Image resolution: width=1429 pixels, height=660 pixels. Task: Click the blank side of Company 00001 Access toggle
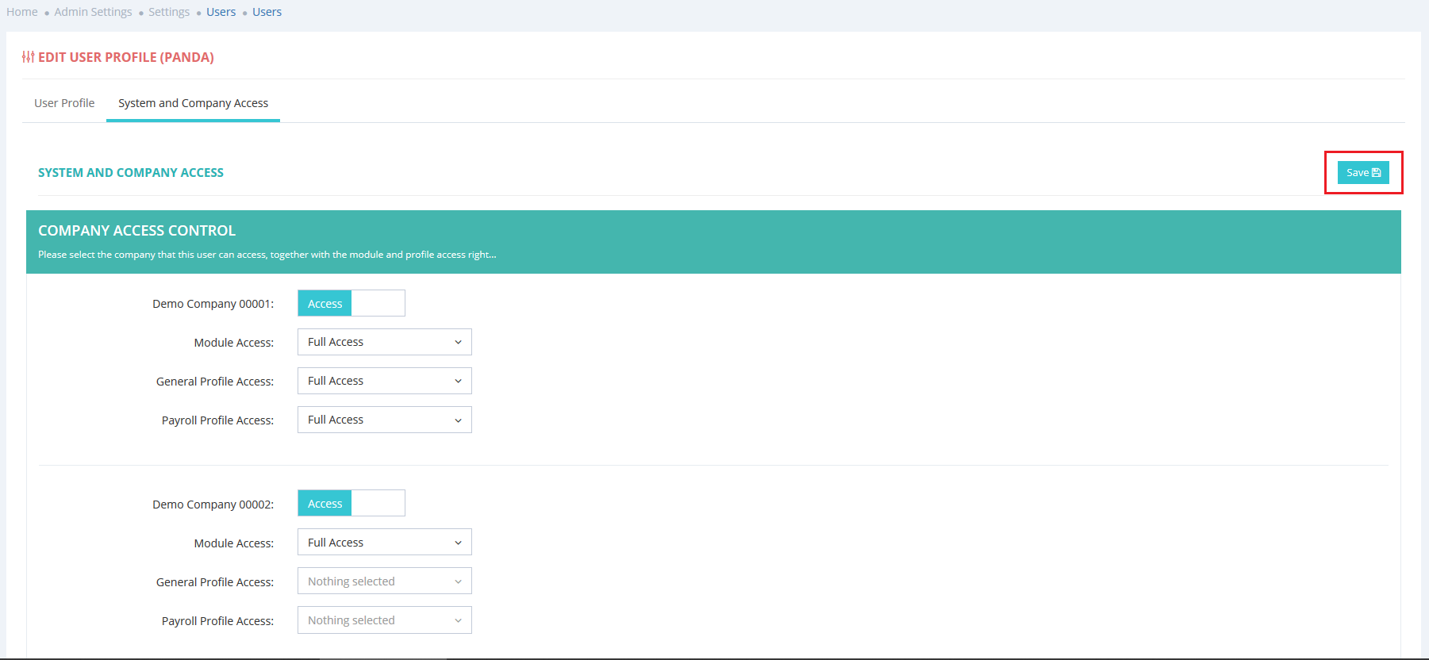[378, 303]
